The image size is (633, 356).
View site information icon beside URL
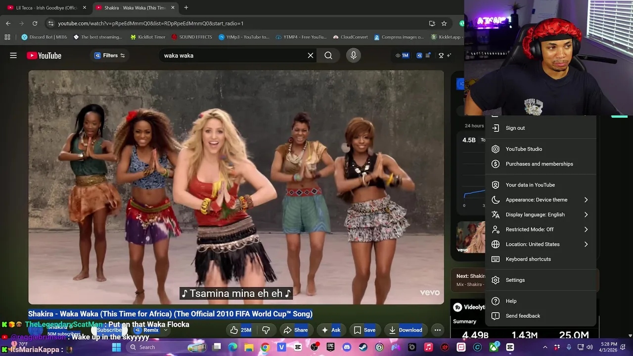tap(50, 23)
